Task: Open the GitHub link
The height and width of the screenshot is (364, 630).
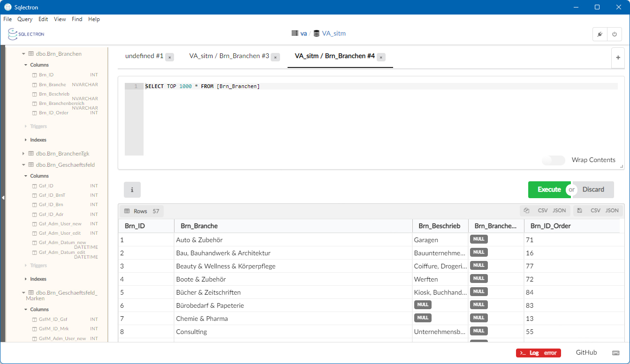Action: pyautogui.click(x=586, y=353)
